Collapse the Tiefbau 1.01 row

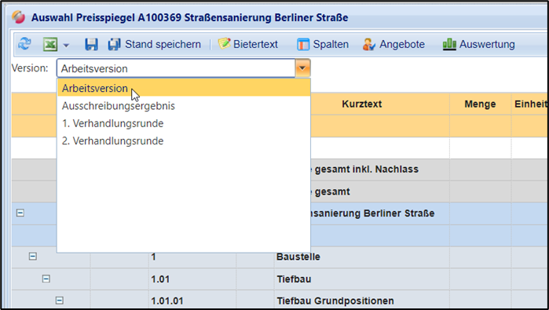(x=46, y=279)
